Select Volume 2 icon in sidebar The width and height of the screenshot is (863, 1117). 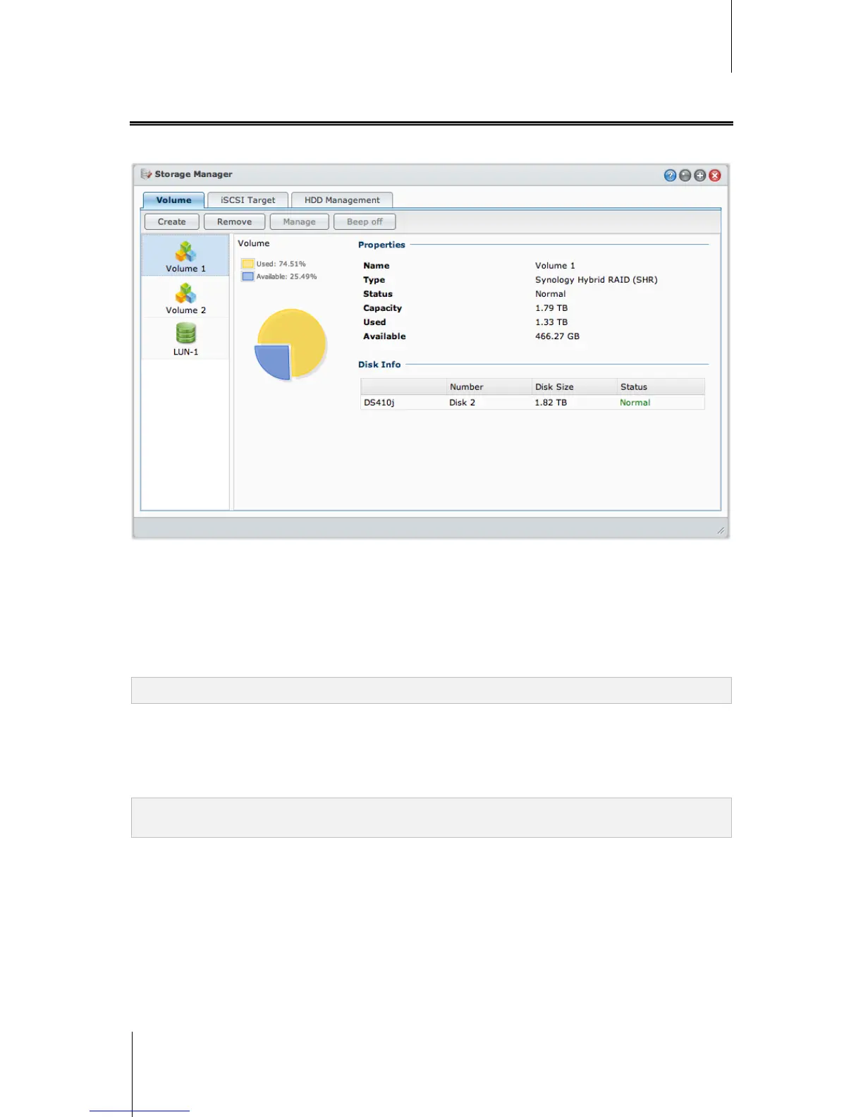[x=185, y=293]
